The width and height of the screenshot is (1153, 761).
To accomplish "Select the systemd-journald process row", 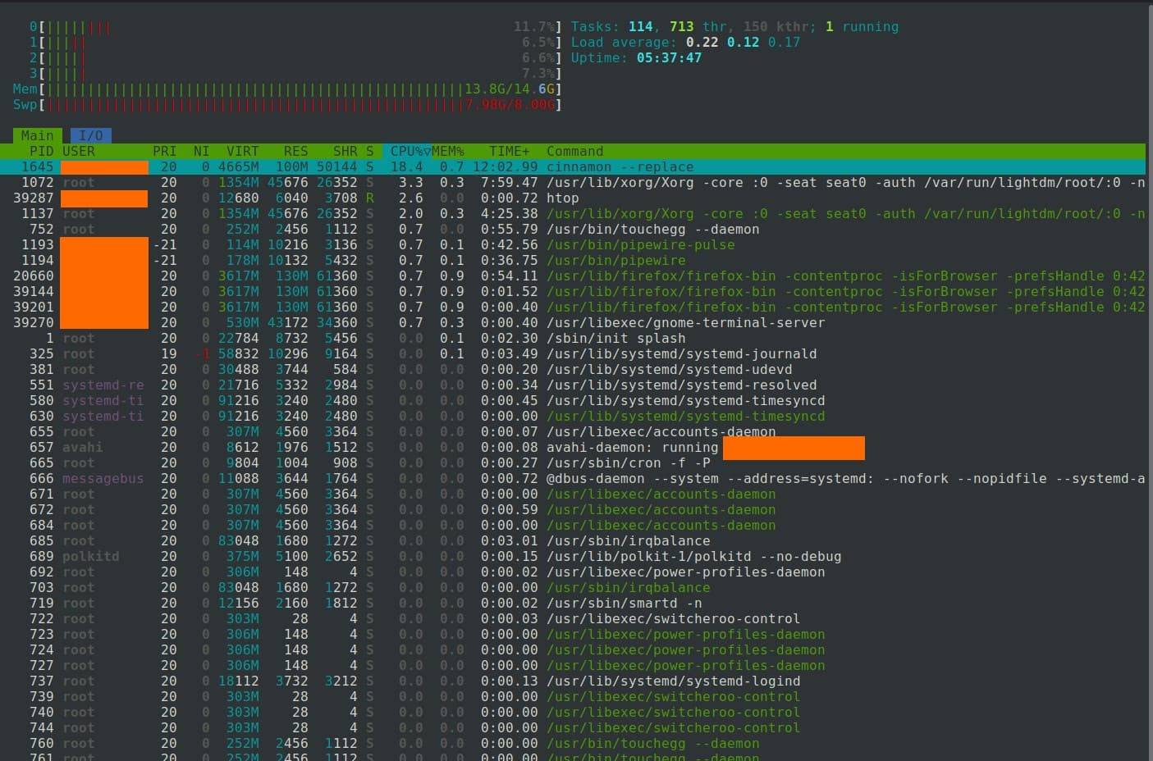I will (328, 353).
